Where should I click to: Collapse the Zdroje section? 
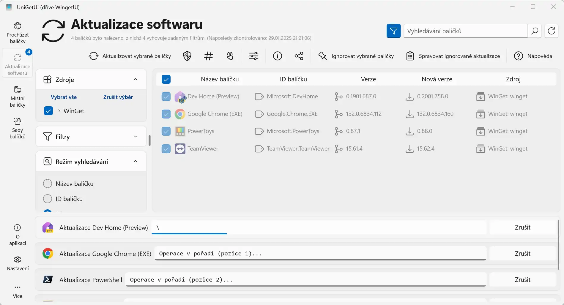pos(136,79)
